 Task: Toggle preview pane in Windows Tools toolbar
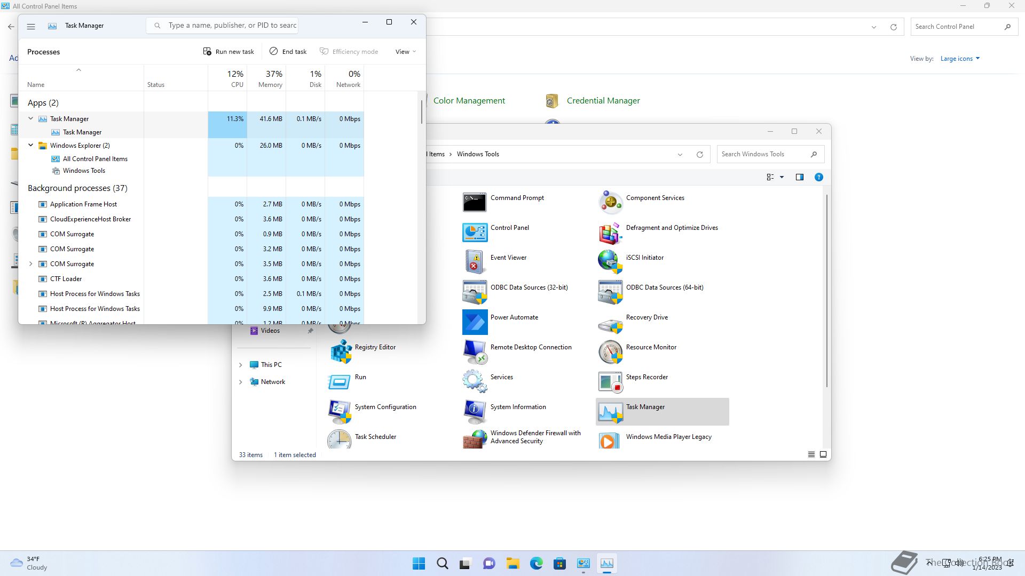coord(799,177)
